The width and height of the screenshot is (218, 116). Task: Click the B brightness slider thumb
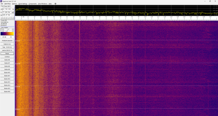(x=8, y=29)
